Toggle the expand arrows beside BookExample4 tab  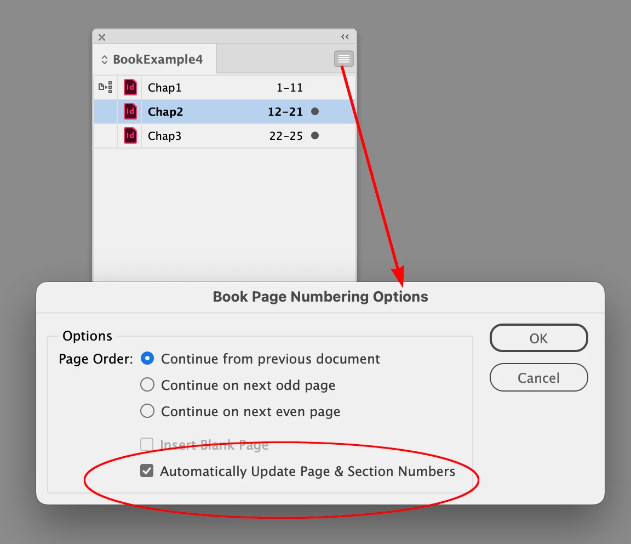pyautogui.click(x=104, y=60)
